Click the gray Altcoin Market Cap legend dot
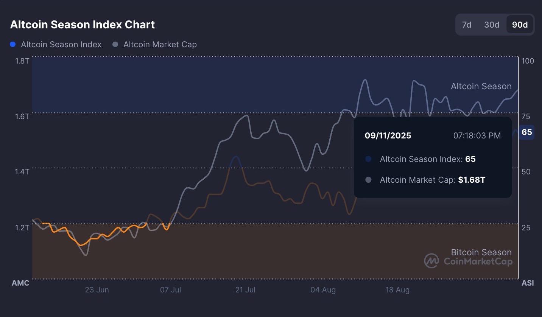Screen dimensions: 542x317 click(x=115, y=44)
